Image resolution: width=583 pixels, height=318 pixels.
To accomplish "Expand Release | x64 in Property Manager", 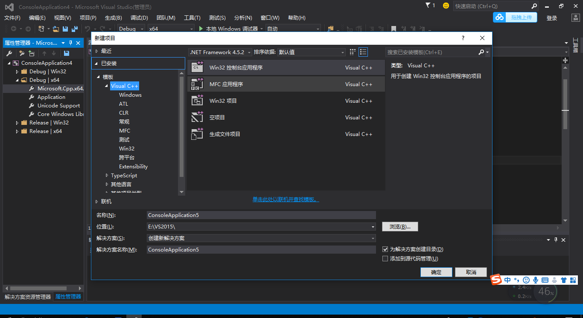I will [17, 131].
